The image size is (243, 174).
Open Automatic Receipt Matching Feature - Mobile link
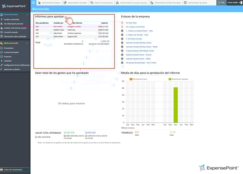coord(142,47)
